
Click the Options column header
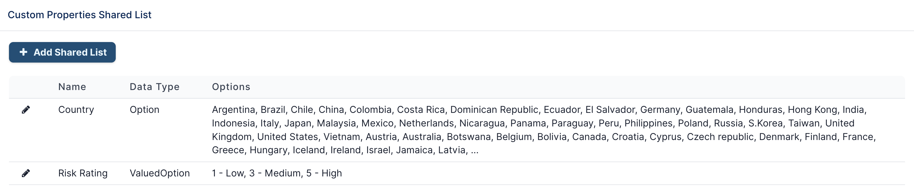click(231, 87)
